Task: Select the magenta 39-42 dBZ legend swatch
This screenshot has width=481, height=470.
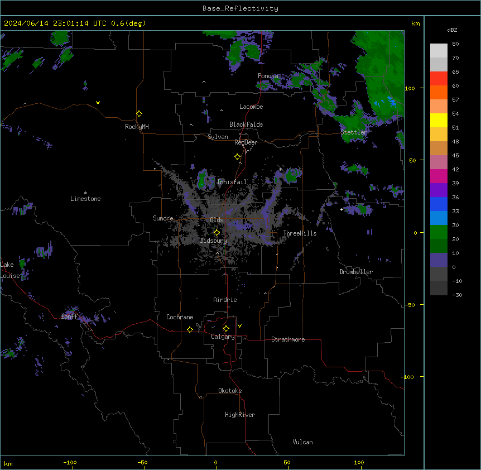Action: tap(439, 176)
